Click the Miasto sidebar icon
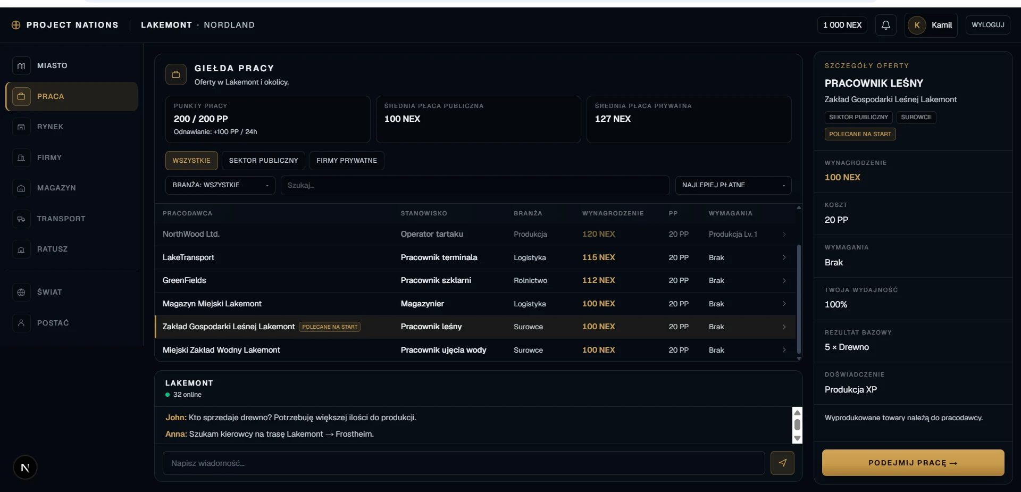Viewport: 1021px width, 492px height. pos(21,66)
